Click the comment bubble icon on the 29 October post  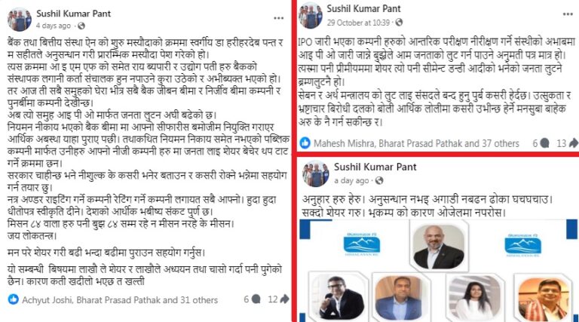[544, 143]
